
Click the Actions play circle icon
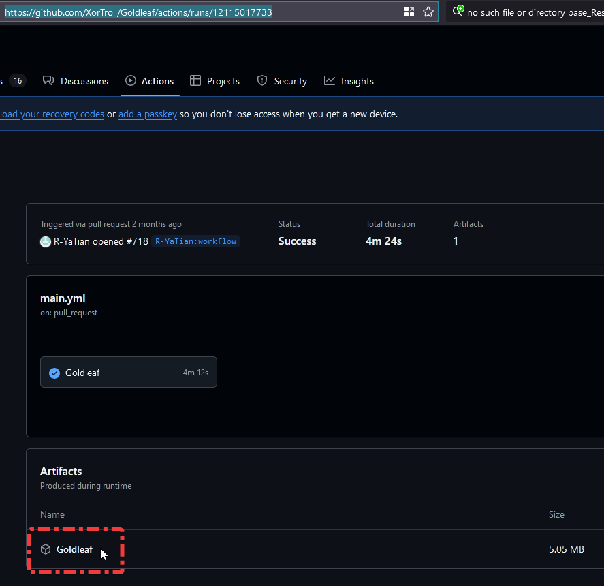coord(131,80)
